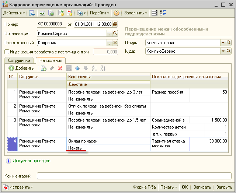This screenshot has width=236, height=193.
Task: Open the magnifier icon for Откуда
Action: [229, 43]
